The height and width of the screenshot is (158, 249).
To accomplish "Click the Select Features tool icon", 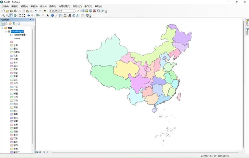I will pos(37,15).
